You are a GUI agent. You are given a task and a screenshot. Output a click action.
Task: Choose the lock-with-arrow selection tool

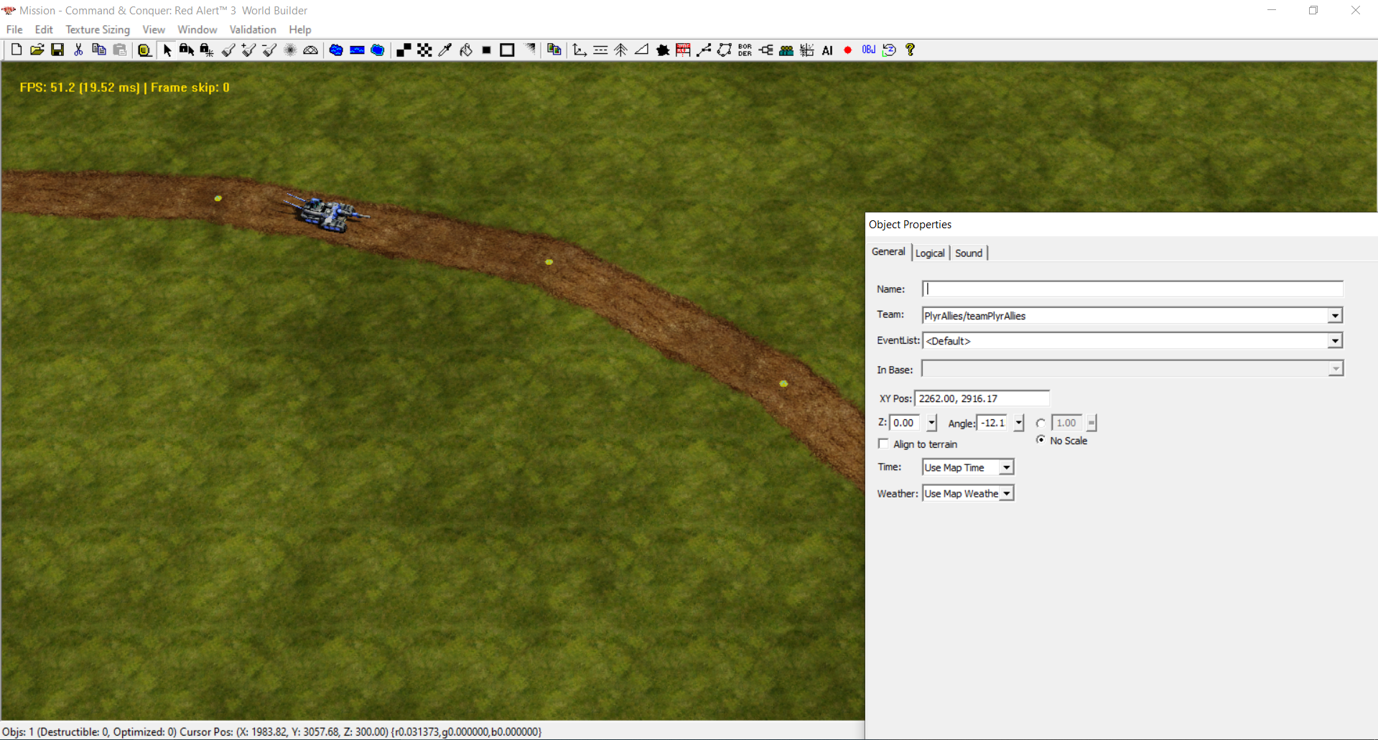point(187,50)
